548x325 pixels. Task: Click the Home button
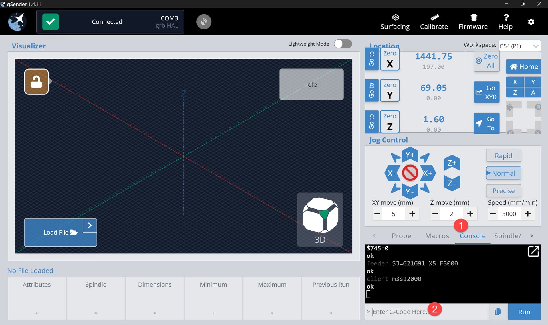[524, 66]
